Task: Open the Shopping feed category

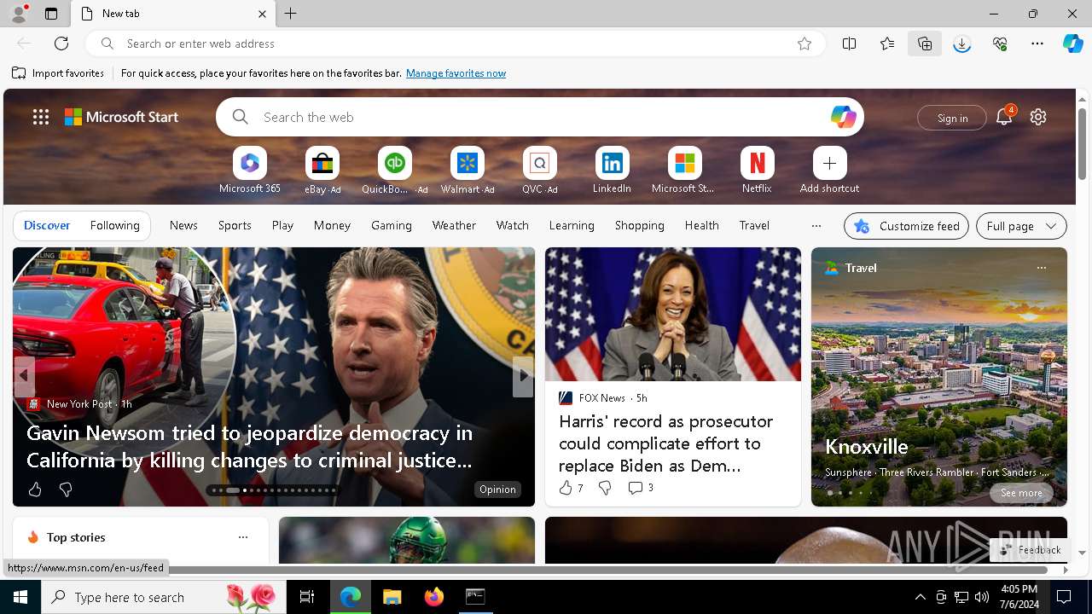Action: click(x=639, y=225)
